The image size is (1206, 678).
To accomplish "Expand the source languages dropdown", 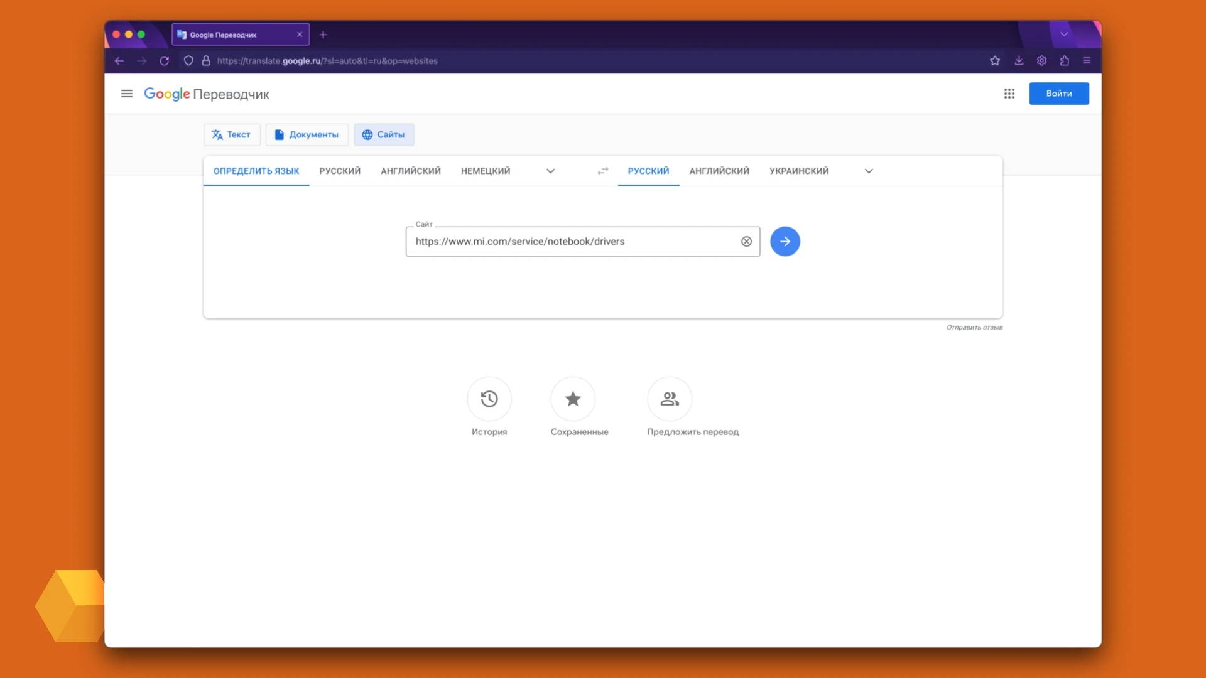I will pos(550,171).
